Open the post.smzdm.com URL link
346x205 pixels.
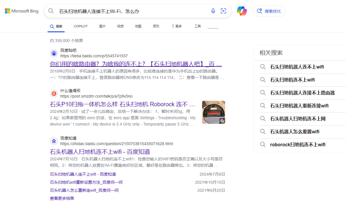pyautogui.click(x=96, y=96)
